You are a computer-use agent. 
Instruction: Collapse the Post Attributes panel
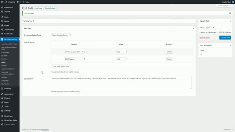coord(230,45)
